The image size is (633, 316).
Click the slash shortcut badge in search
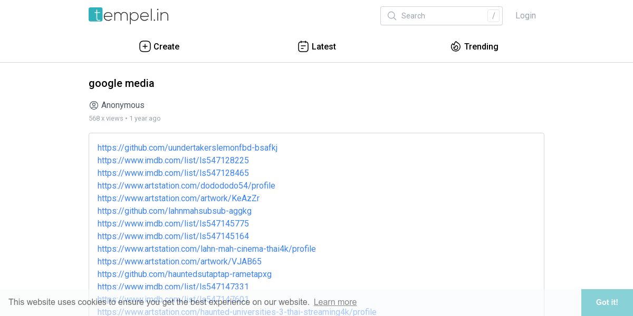pyautogui.click(x=493, y=16)
